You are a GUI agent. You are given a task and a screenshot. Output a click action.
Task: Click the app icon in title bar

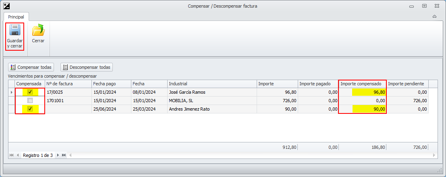[6, 6]
